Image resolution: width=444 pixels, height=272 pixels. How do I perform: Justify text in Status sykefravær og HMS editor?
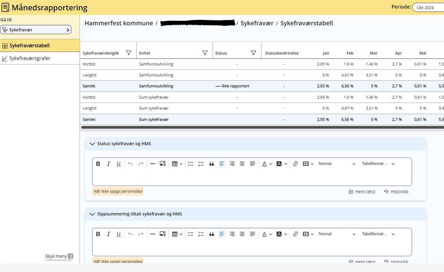point(252,164)
